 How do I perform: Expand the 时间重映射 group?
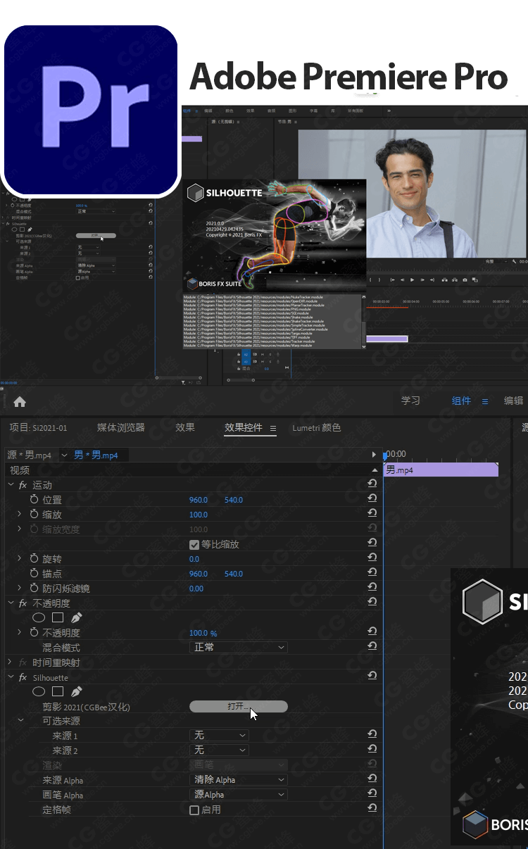(x=10, y=662)
